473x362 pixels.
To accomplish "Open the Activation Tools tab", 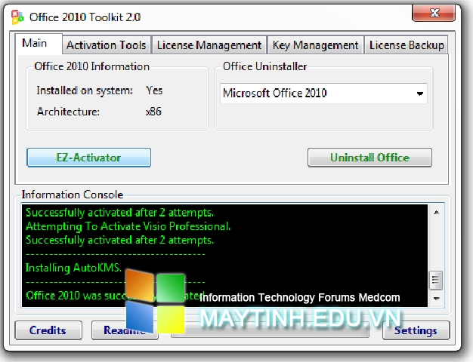I will 107,45.
